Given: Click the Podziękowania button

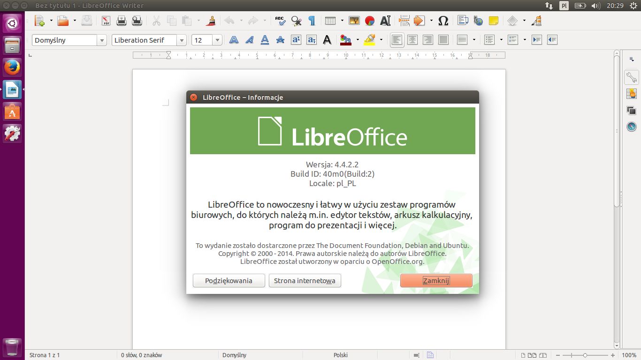Looking at the screenshot, I should click(229, 281).
